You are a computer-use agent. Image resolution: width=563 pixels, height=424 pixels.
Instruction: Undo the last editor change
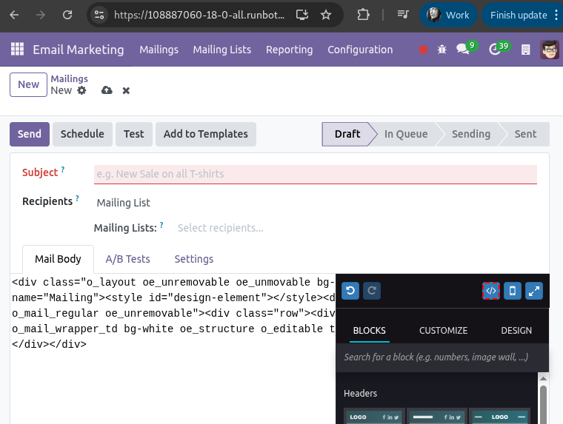(350, 291)
